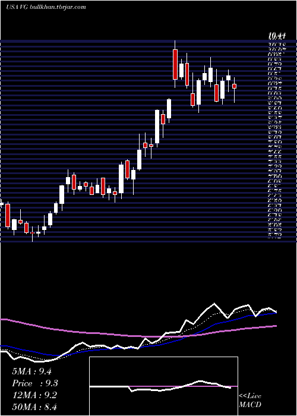Click the MACD inset chart line

pyautogui.click(x=160, y=386)
